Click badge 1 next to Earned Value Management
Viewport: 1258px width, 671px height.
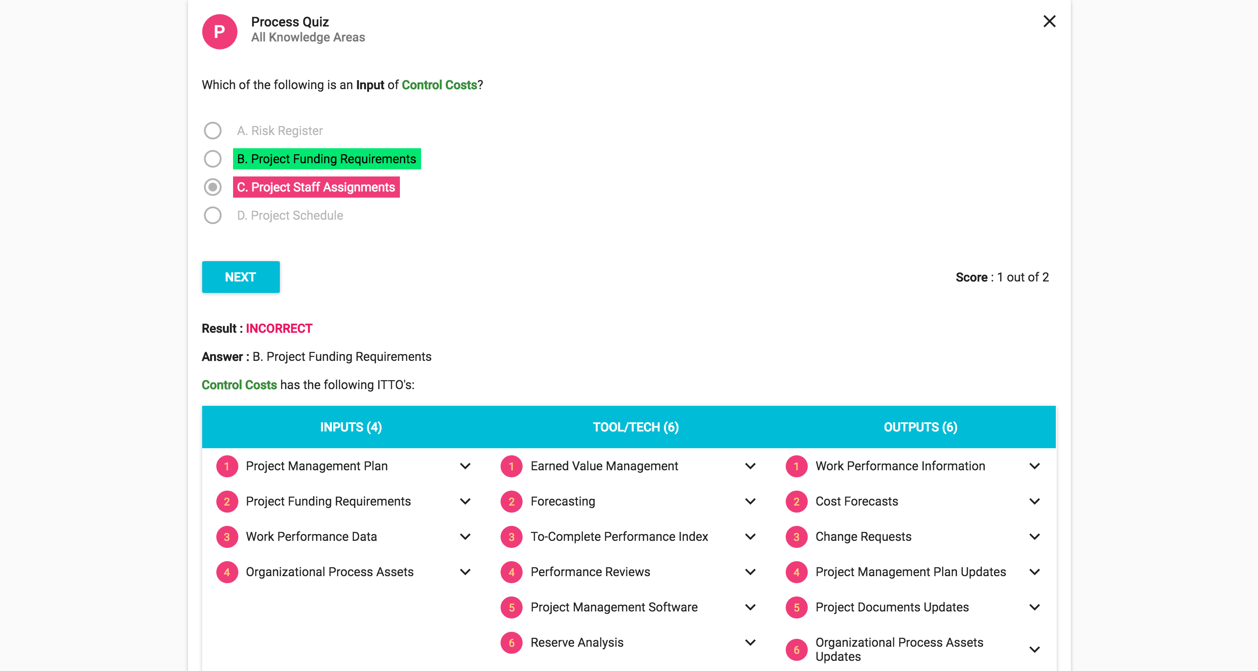pos(511,466)
